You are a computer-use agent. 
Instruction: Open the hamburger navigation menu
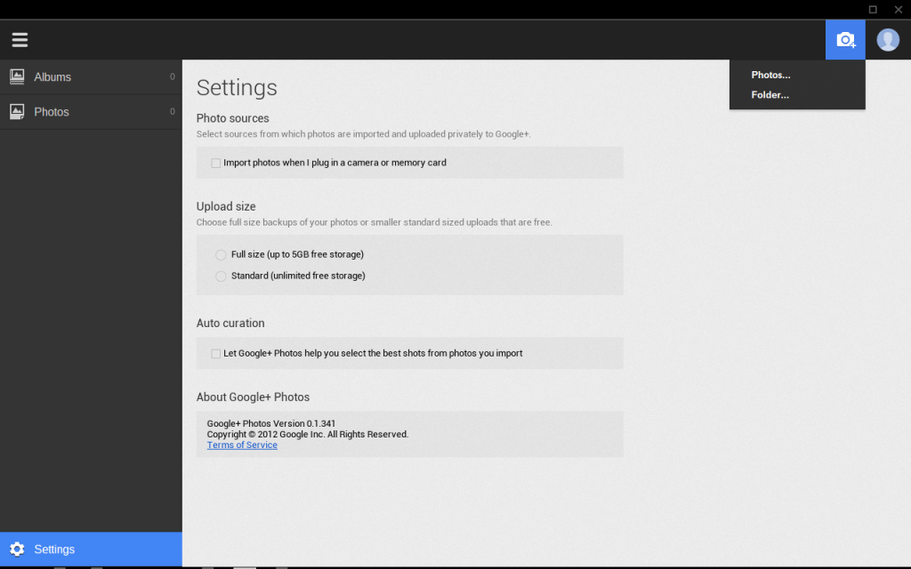(20, 40)
